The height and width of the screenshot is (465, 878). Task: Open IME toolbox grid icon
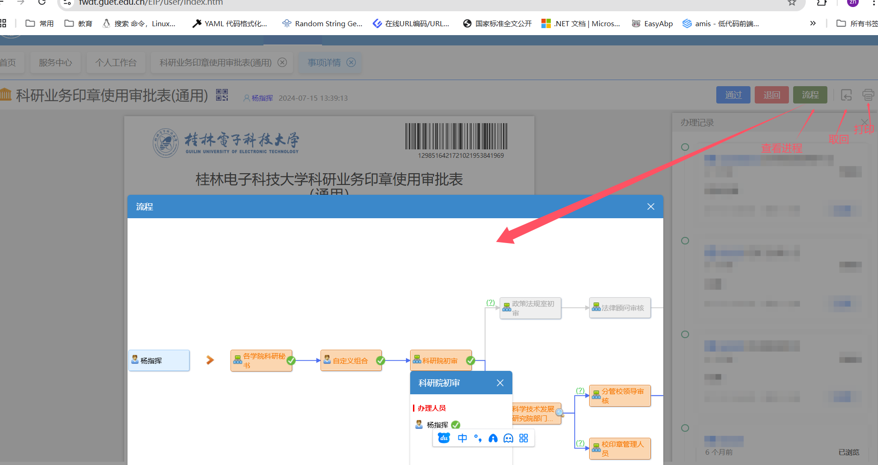point(524,438)
